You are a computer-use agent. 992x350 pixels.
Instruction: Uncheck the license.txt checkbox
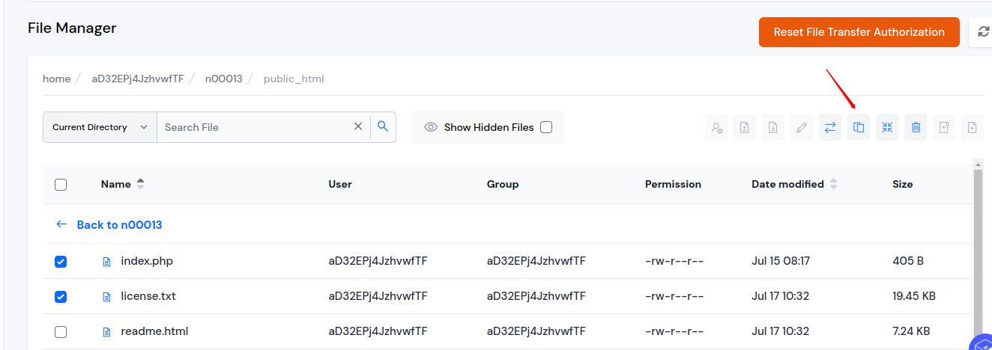coord(61,297)
